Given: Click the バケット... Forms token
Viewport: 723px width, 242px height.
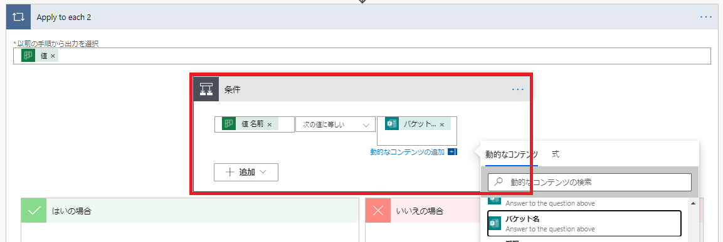Looking at the screenshot, I should (x=418, y=124).
